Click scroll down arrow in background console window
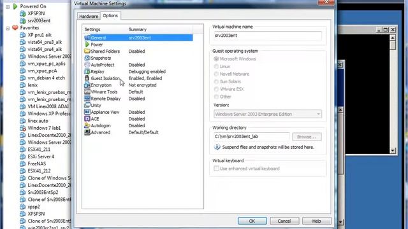This screenshot has width=408, height=229. click(393, 151)
